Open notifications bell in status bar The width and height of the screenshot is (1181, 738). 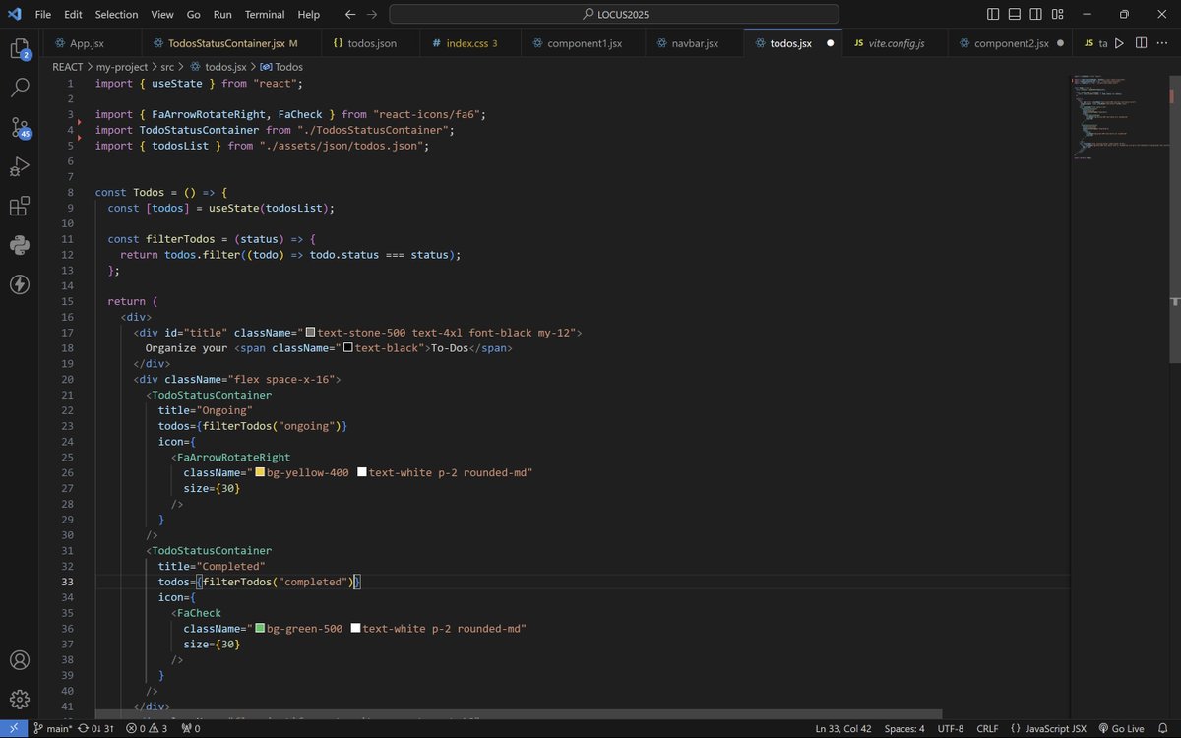click(1164, 729)
